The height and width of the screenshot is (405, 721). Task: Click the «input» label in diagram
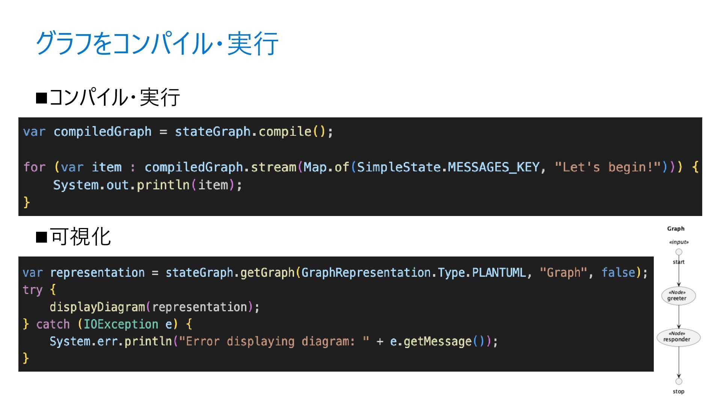(x=679, y=242)
